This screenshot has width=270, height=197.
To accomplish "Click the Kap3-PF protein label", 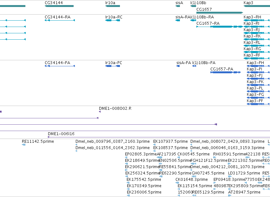I will (x=255, y=101).
